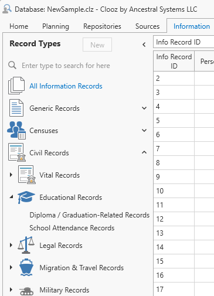Click the Generic Records document icon
This screenshot has height=296, width=214.
16,108
